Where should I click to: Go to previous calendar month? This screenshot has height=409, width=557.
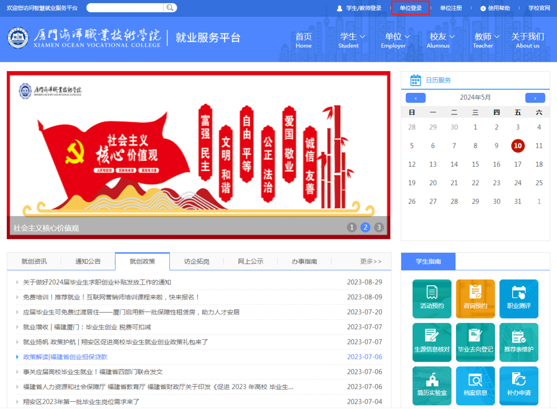click(x=415, y=98)
